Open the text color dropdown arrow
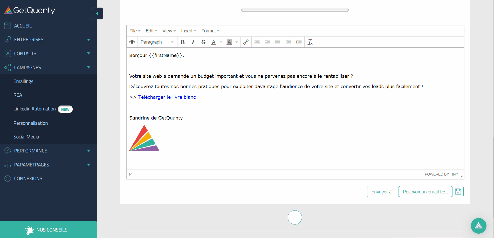 pos(221,42)
